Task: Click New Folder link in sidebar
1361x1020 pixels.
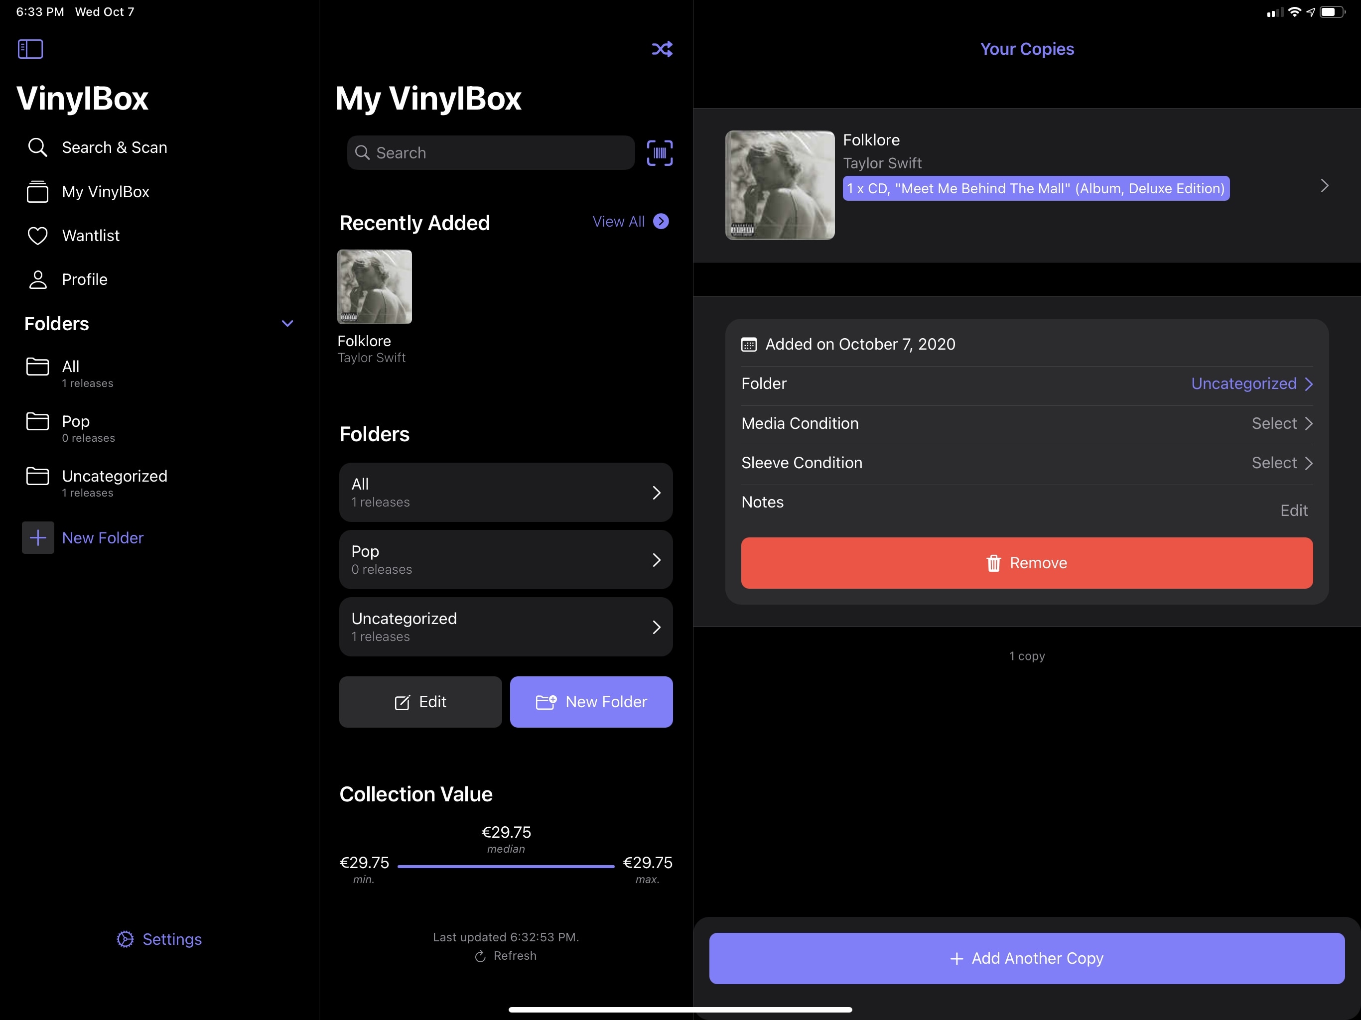Action: click(103, 538)
